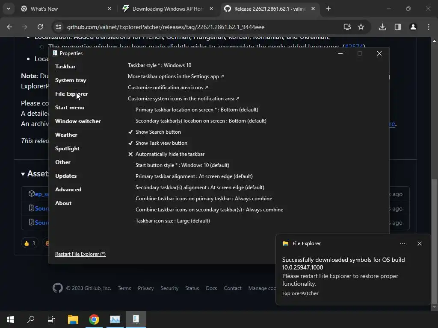Open Status link in GitHub footer
Image resolution: width=438 pixels, height=328 pixels.
click(x=192, y=288)
